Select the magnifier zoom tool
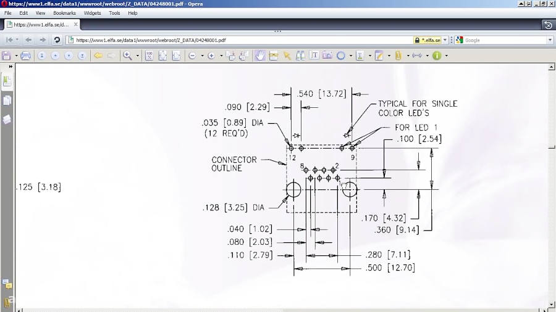 (128, 55)
